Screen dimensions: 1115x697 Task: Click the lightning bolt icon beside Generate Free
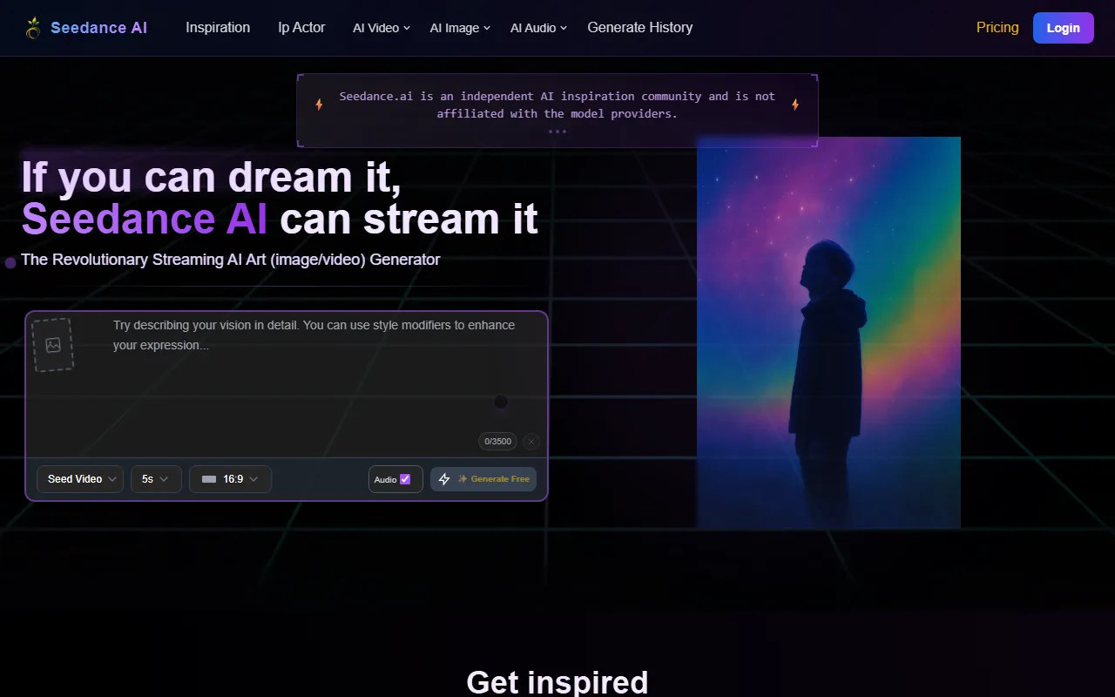(444, 479)
